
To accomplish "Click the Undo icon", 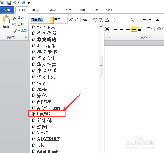I will [15, 3].
